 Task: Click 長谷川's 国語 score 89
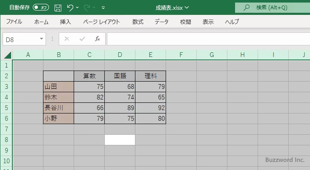(x=120, y=108)
